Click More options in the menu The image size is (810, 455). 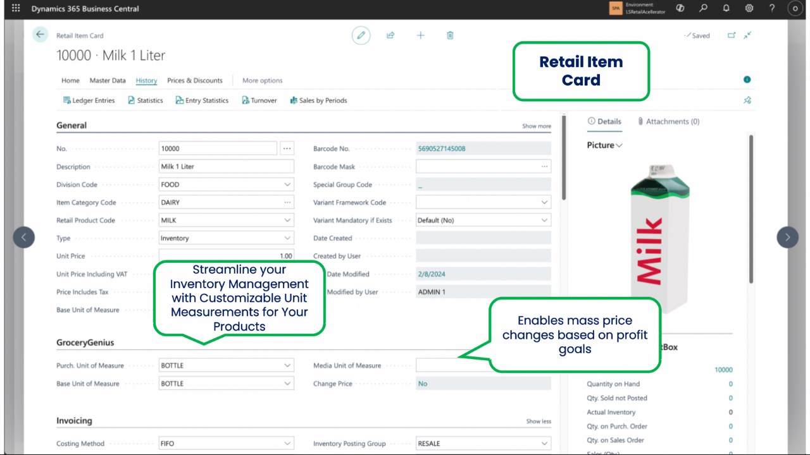[262, 80]
